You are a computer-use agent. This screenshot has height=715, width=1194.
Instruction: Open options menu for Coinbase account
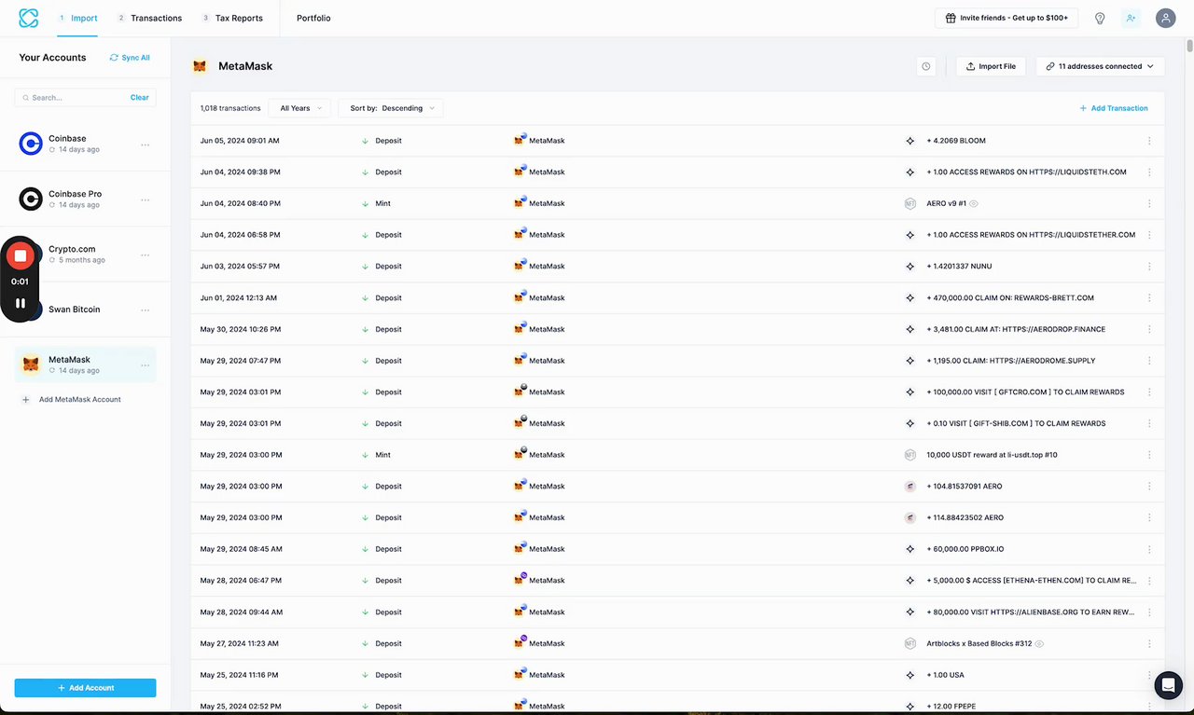(145, 144)
